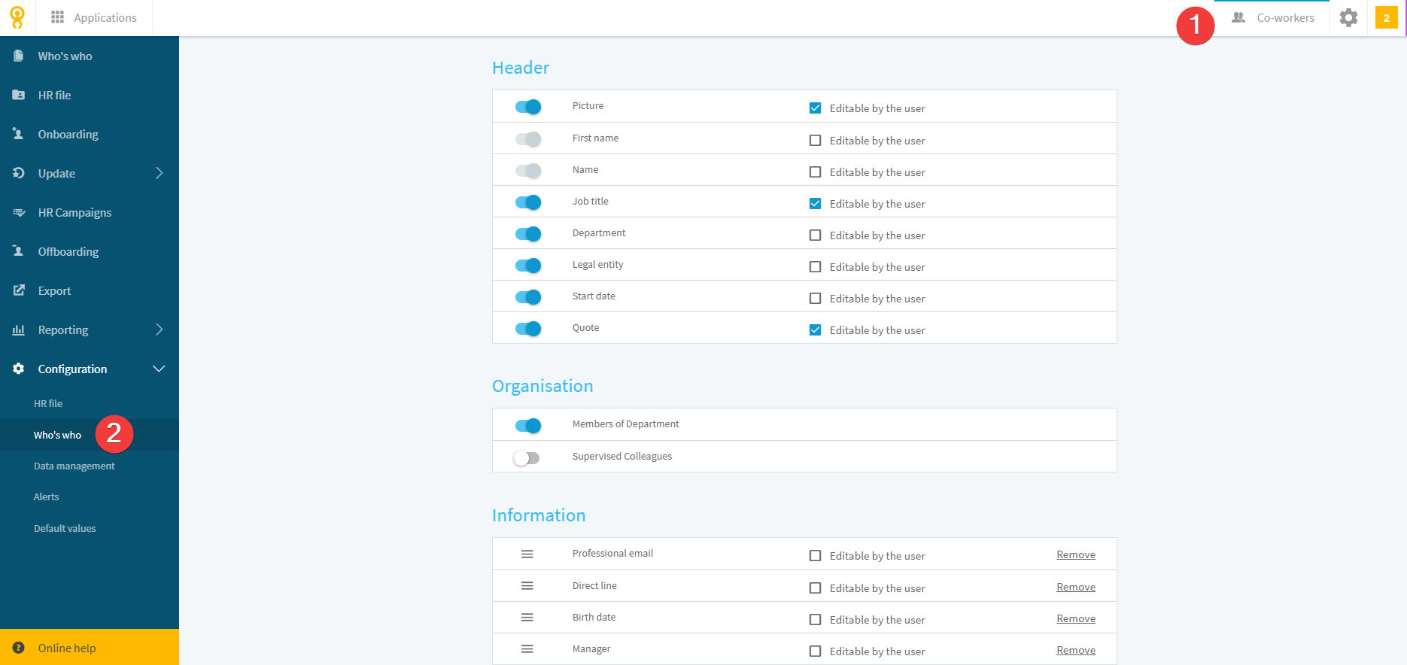
Task: Check Editable by the user for Professional email
Action: [815, 555]
